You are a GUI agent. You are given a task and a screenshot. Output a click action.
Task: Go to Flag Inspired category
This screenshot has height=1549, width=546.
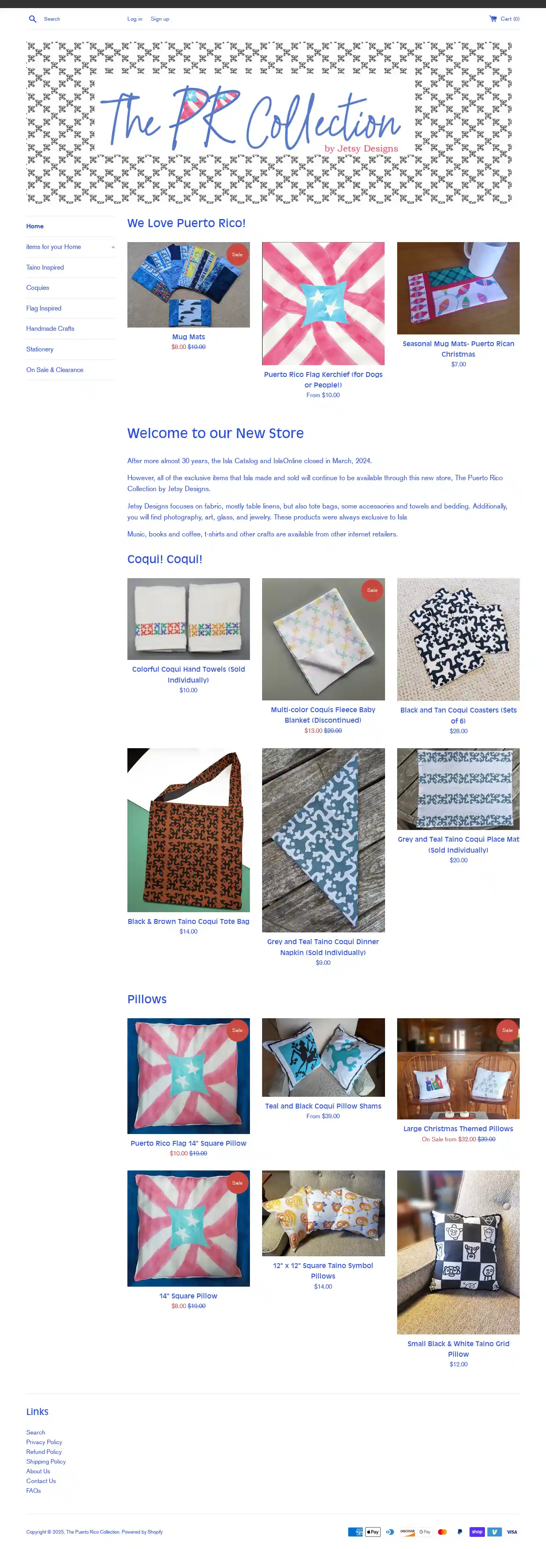pyautogui.click(x=44, y=309)
